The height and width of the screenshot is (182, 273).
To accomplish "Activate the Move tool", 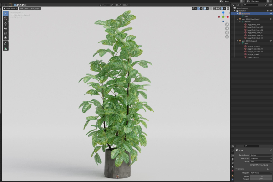I will (5, 24).
